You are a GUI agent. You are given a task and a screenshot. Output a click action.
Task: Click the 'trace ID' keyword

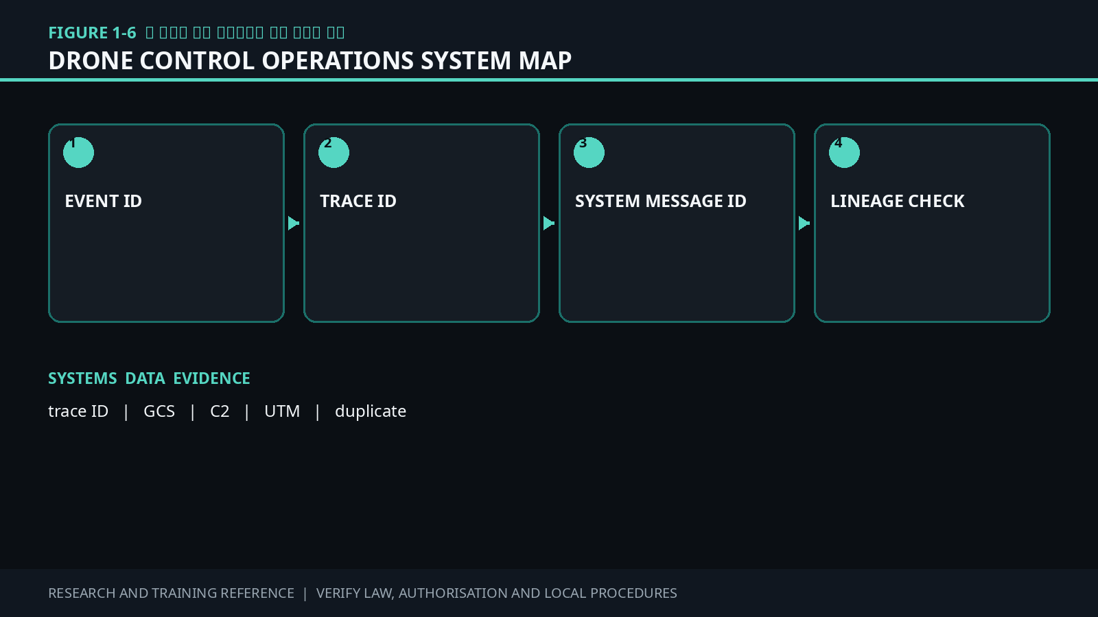pos(78,411)
